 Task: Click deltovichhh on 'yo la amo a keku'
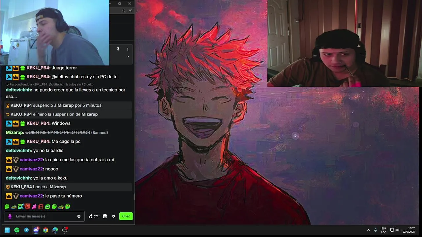tap(19, 178)
